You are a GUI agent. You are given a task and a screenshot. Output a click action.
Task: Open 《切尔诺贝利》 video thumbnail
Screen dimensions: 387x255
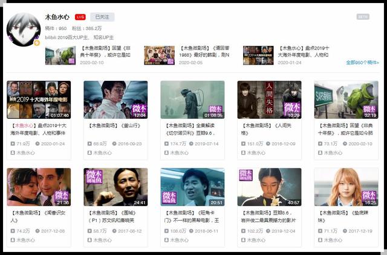point(192,99)
